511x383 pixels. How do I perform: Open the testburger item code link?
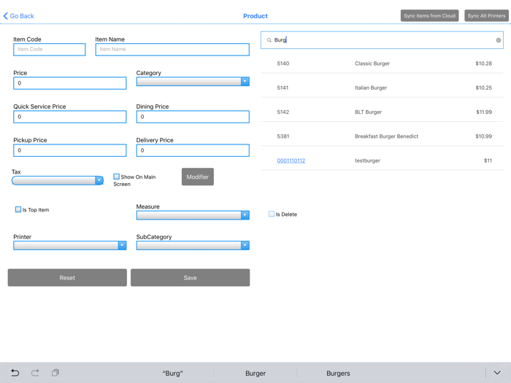[291, 160]
